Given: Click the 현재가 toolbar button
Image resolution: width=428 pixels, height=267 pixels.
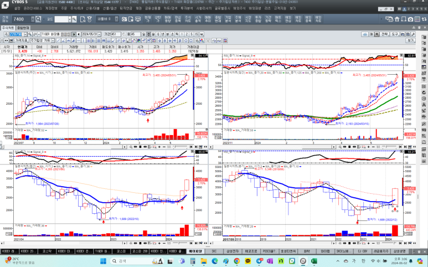Looking at the screenshot, I should (148, 19).
